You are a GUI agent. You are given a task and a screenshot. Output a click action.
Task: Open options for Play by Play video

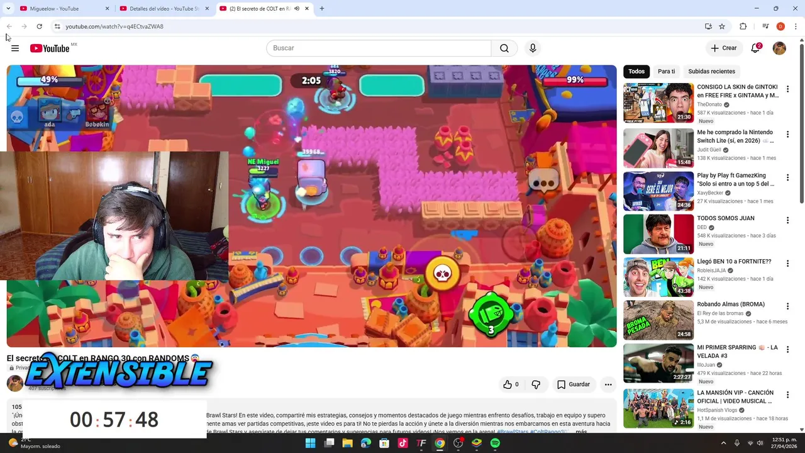(787, 178)
